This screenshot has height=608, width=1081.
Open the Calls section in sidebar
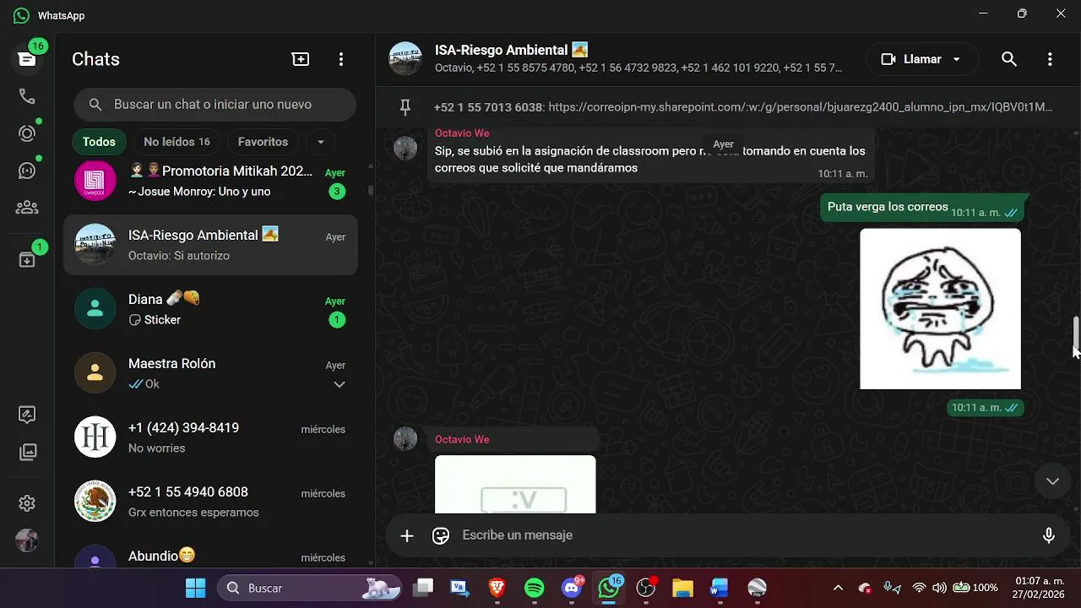coord(27,96)
